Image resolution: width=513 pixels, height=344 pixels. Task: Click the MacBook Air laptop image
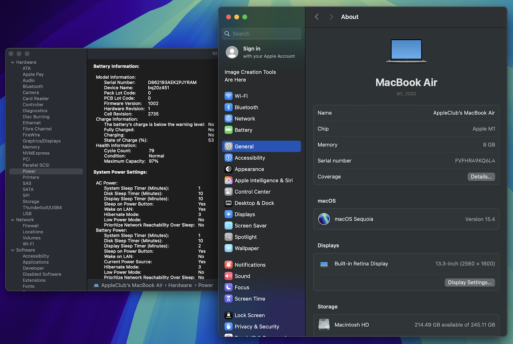tap(406, 51)
